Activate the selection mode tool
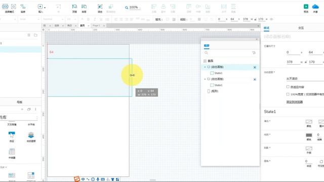The image size is (324, 182). 5,7
